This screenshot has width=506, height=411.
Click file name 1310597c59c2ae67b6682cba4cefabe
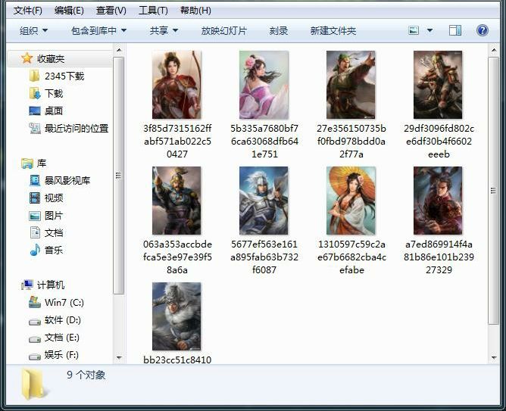click(x=351, y=257)
